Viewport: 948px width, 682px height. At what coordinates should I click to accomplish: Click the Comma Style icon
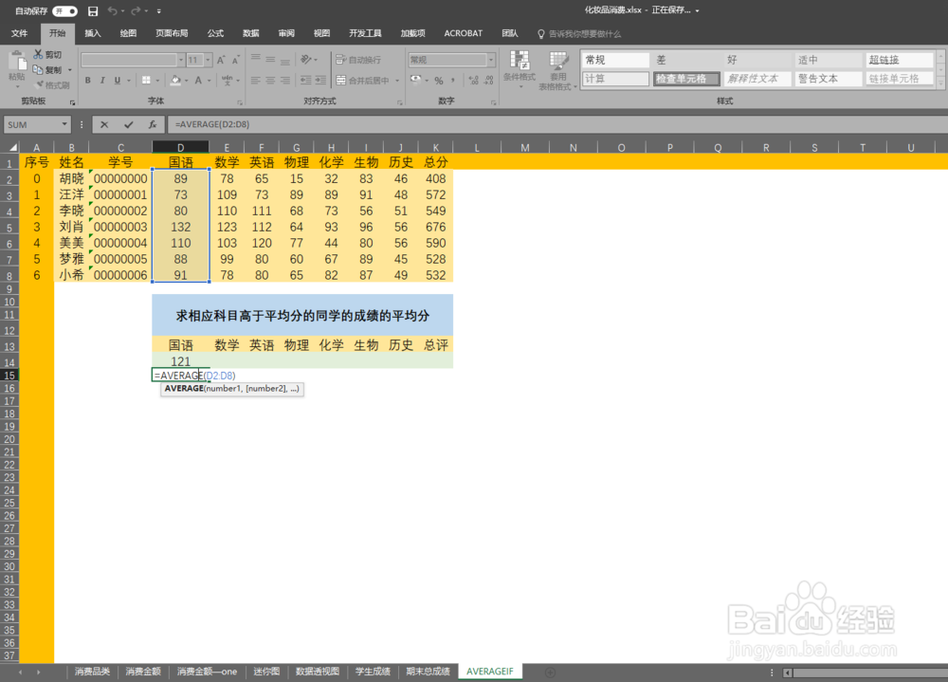(x=453, y=80)
